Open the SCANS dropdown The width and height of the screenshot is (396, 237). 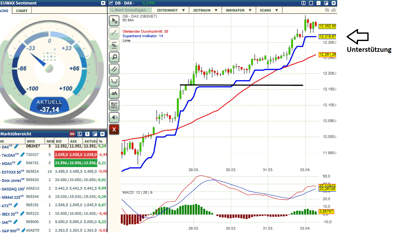[269, 10]
